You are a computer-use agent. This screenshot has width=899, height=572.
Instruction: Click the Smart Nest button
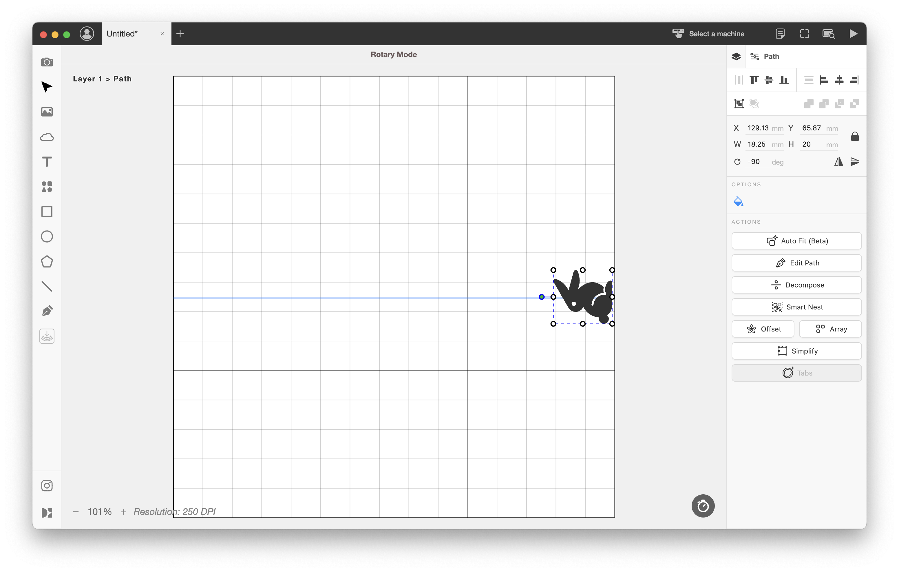coord(796,307)
